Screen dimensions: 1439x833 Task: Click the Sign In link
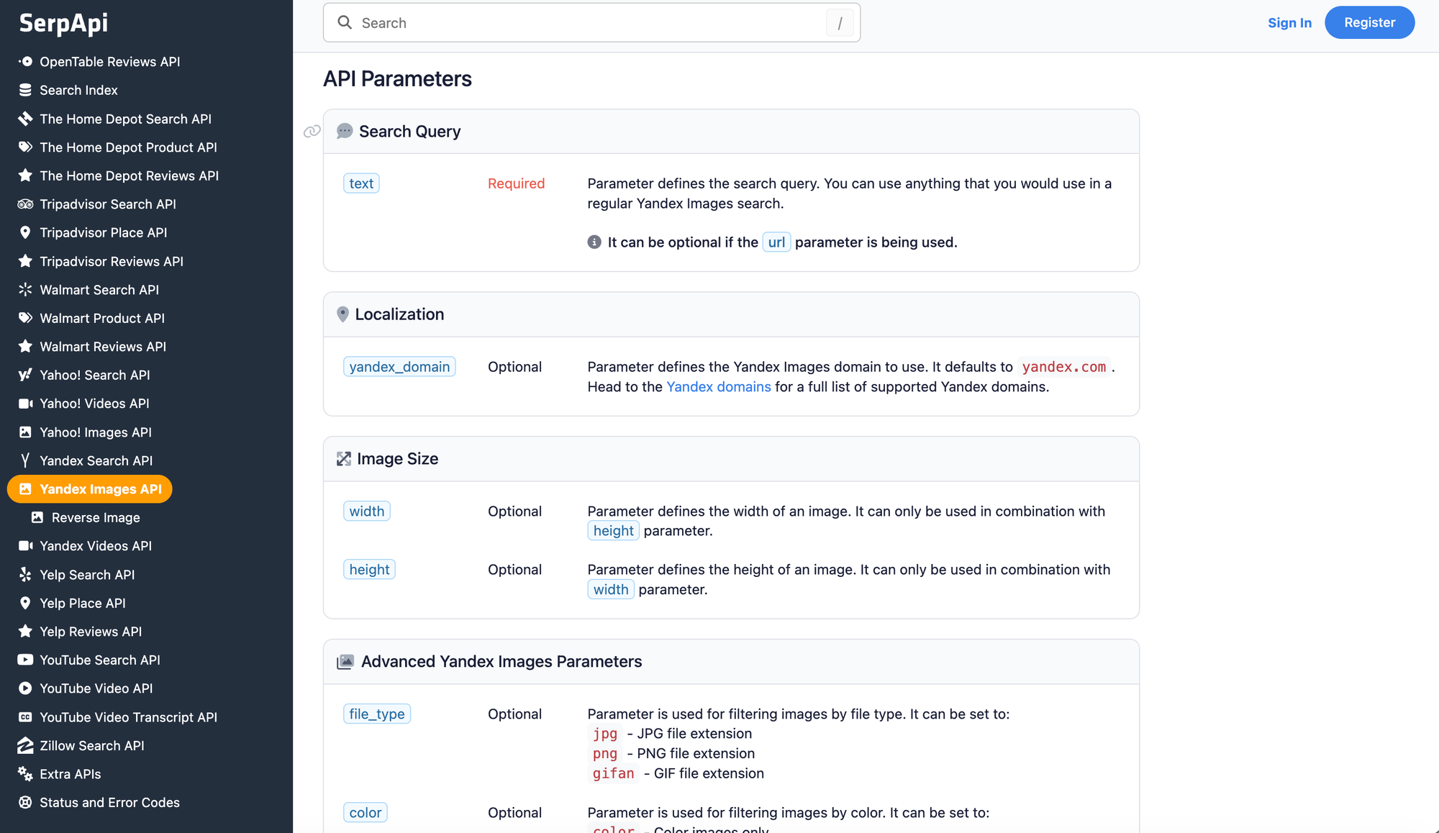tap(1289, 22)
